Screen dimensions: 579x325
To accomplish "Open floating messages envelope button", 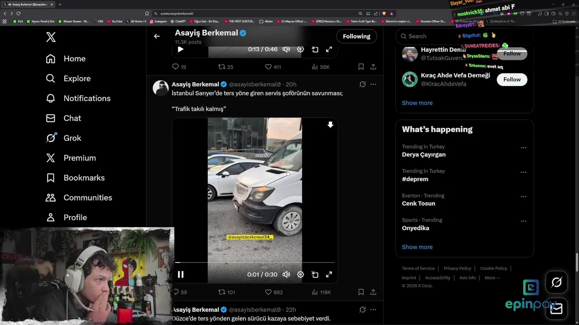I will pos(556,309).
